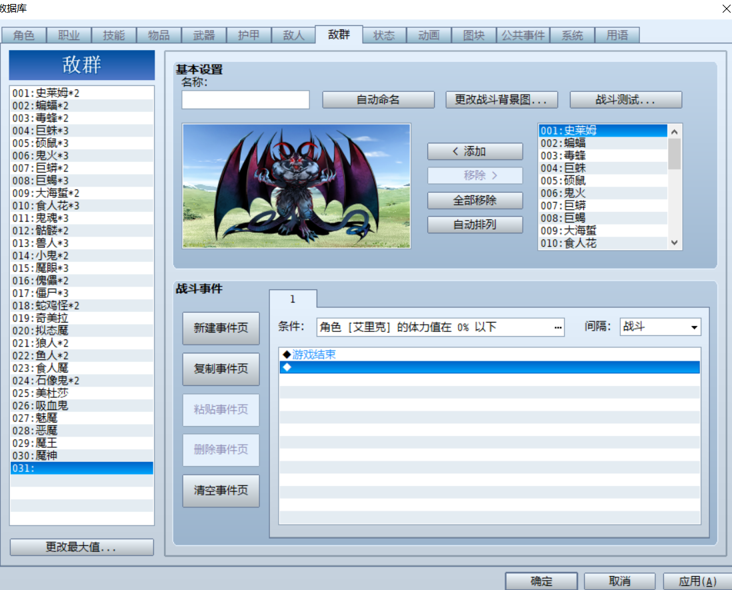Select the 护甲 tab
Viewport: 732px width, 590px height.
(249, 35)
